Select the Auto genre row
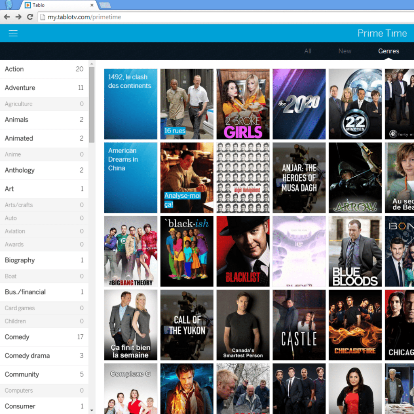Image resolution: width=414 pixels, height=414 pixels. (44, 218)
